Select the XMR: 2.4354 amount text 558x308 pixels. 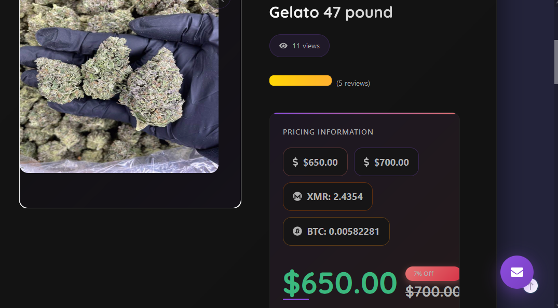tap(335, 197)
